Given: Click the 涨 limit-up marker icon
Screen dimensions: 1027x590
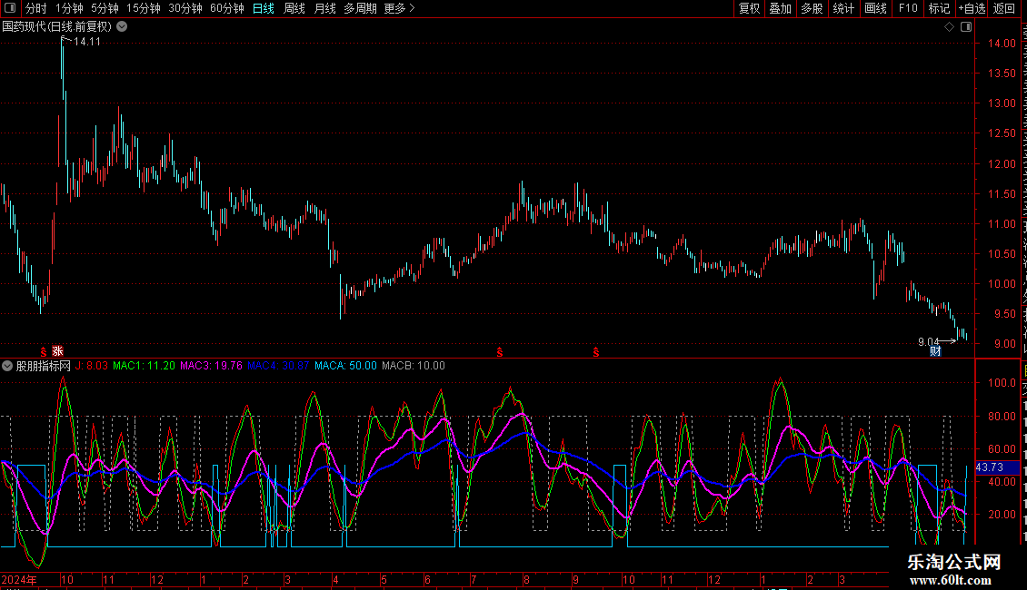Looking at the screenshot, I should click(57, 351).
